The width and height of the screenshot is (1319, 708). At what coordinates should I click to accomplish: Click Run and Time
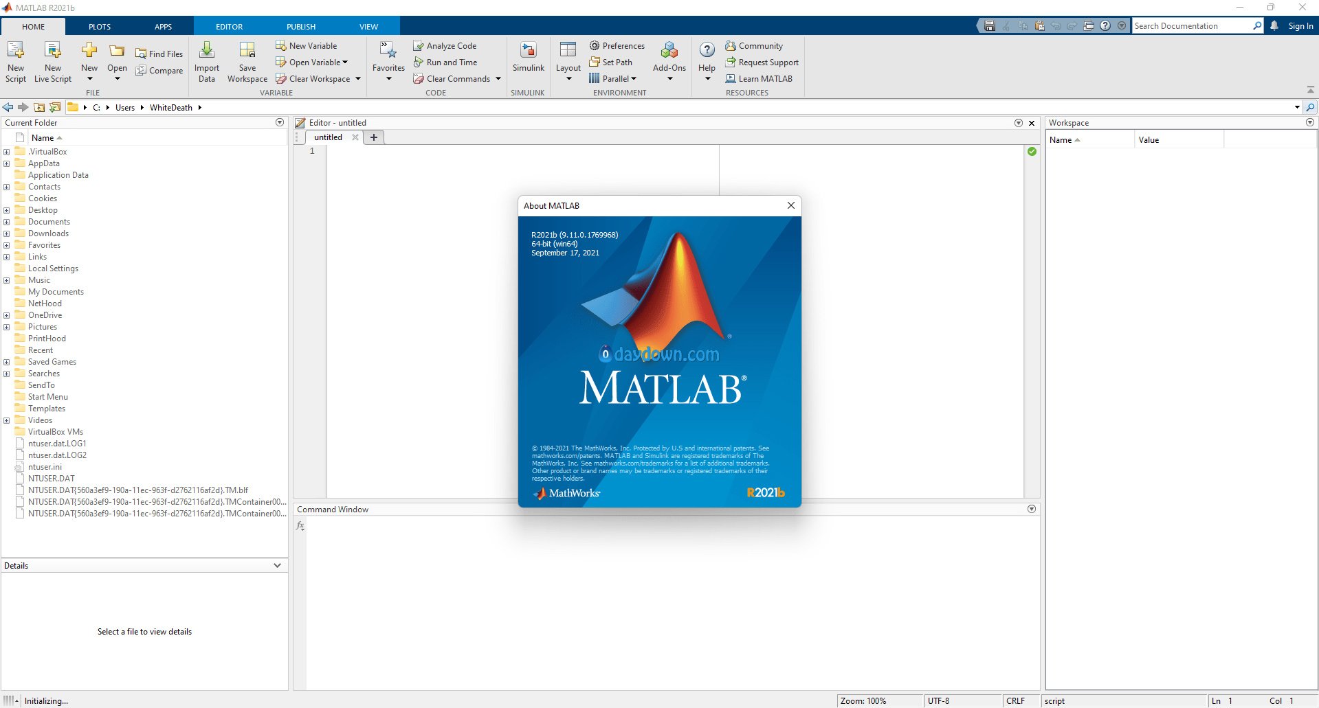pyautogui.click(x=445, y=62)
